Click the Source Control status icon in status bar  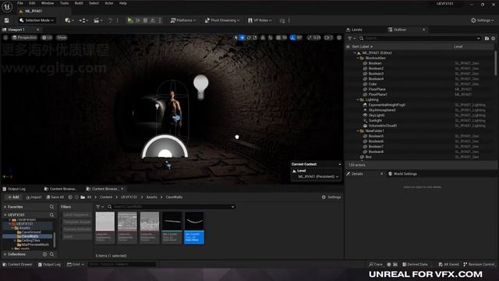coord(479,265)
